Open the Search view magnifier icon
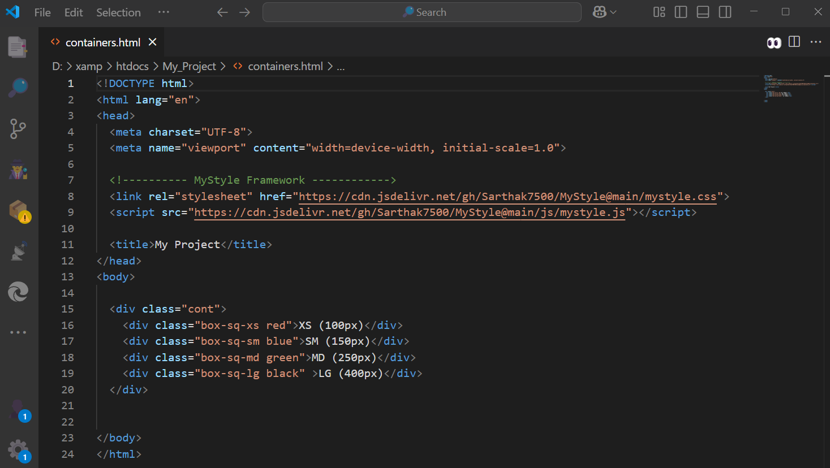830x468 pixels. [18, 88]
